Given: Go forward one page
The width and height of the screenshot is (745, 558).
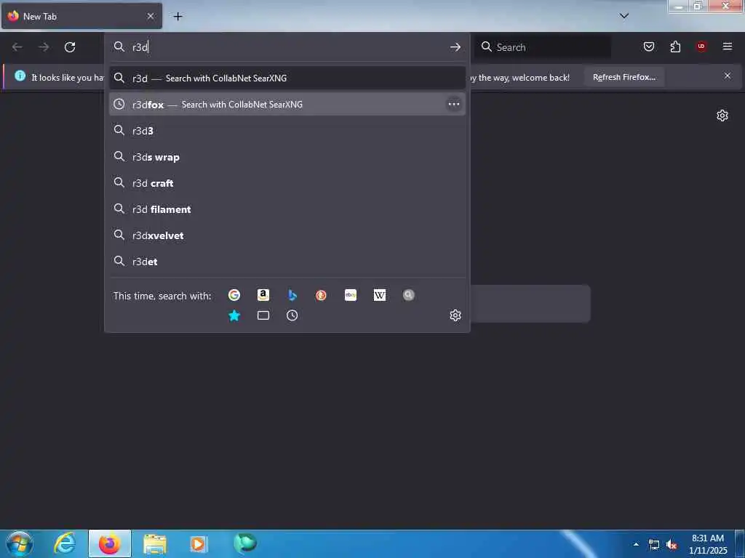Looking at the screenshot, I should (44, 47).
